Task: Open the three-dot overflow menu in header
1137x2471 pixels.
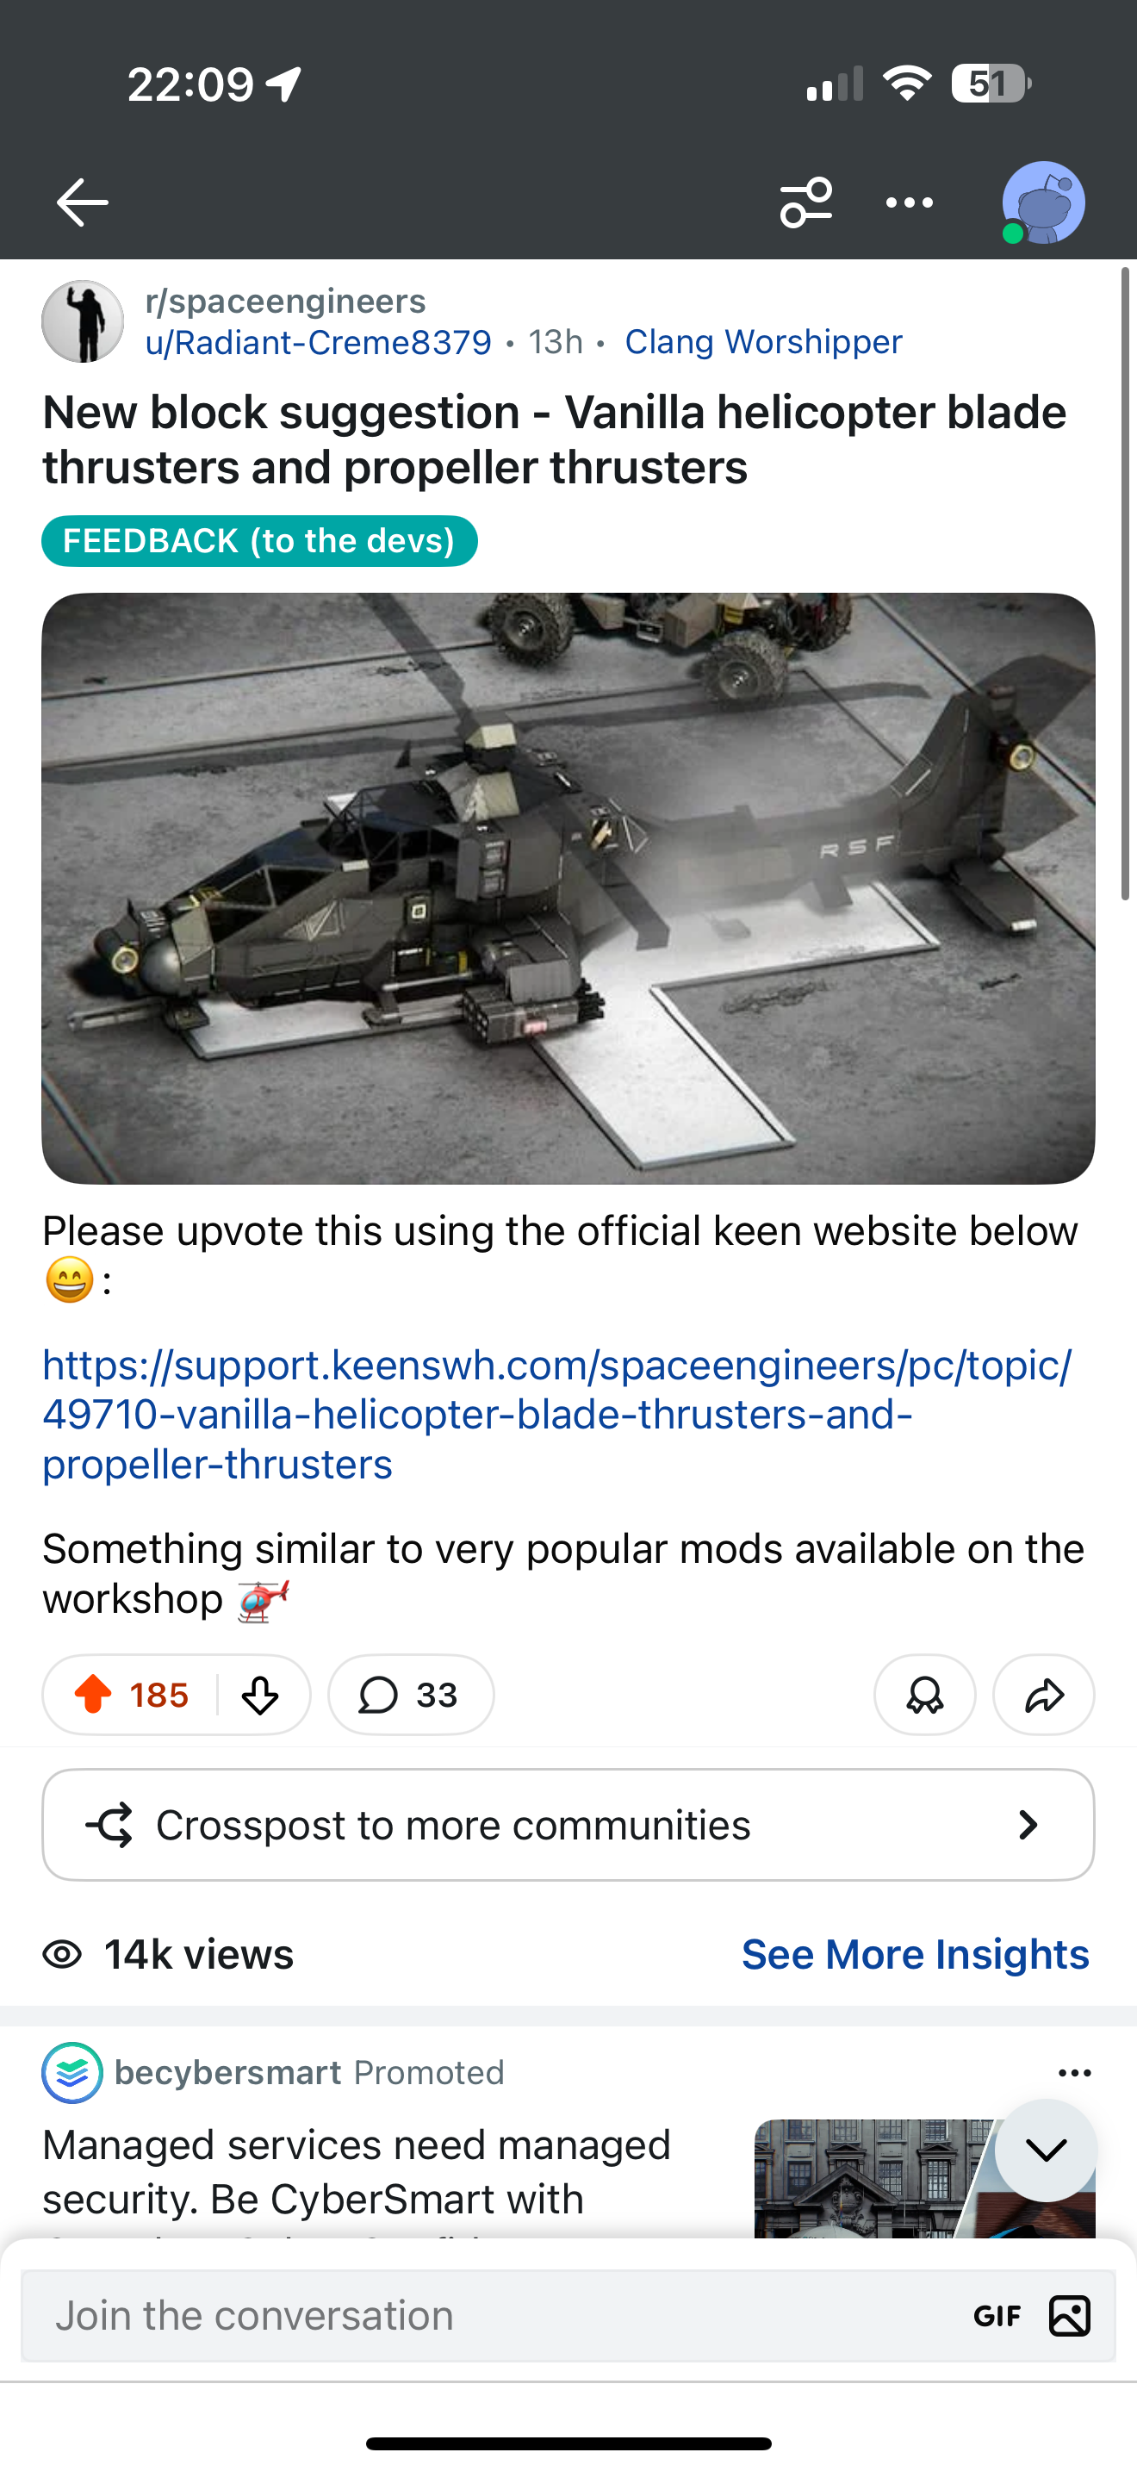Action: pos(909,202)
